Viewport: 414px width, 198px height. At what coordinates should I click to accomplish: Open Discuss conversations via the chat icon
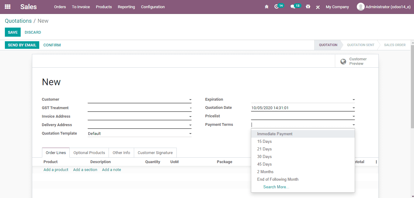(293, 7)
